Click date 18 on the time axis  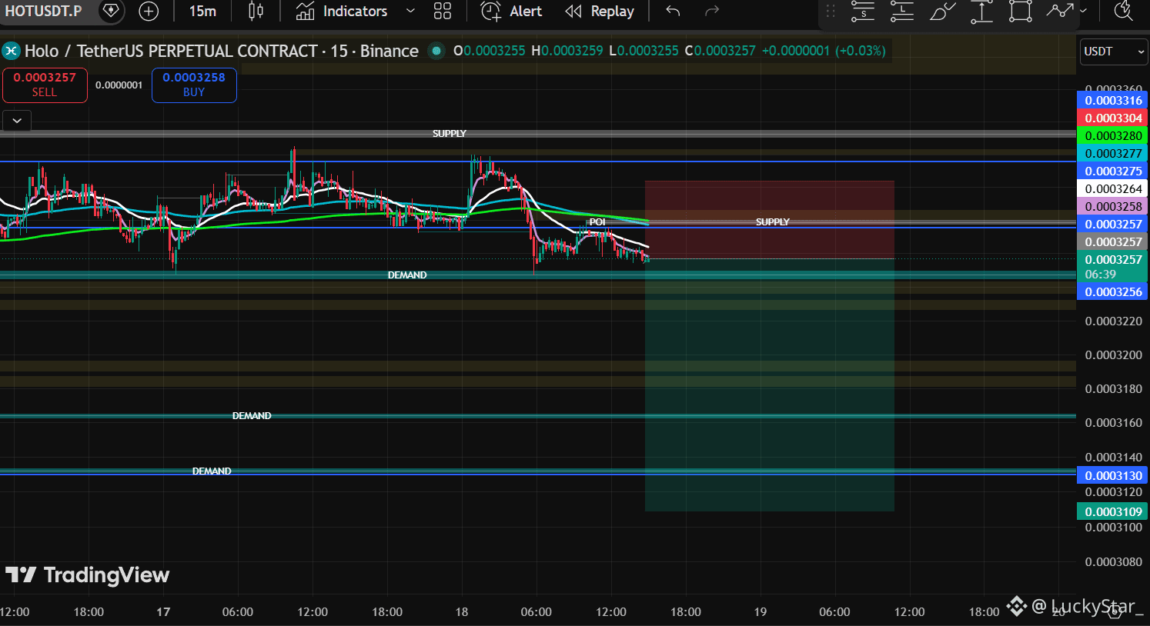462,612
